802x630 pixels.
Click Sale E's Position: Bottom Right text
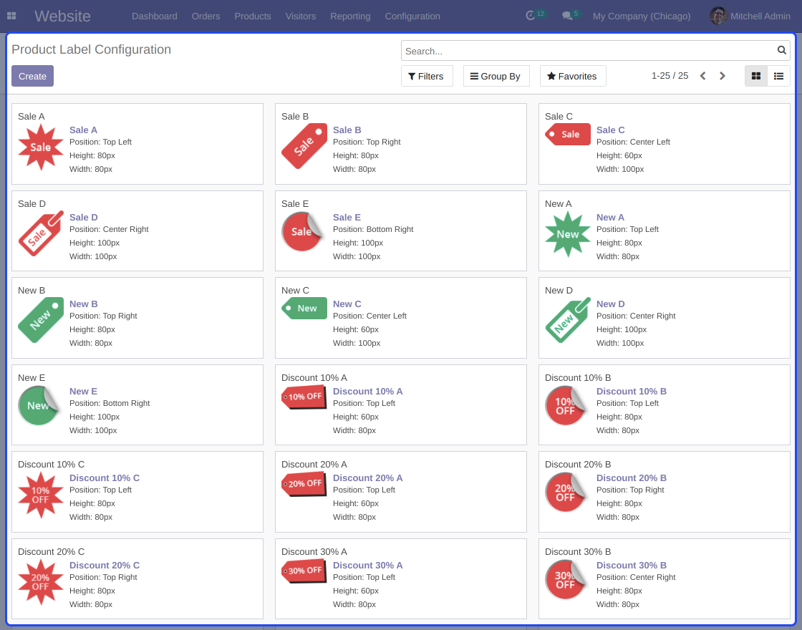point(373,229)
